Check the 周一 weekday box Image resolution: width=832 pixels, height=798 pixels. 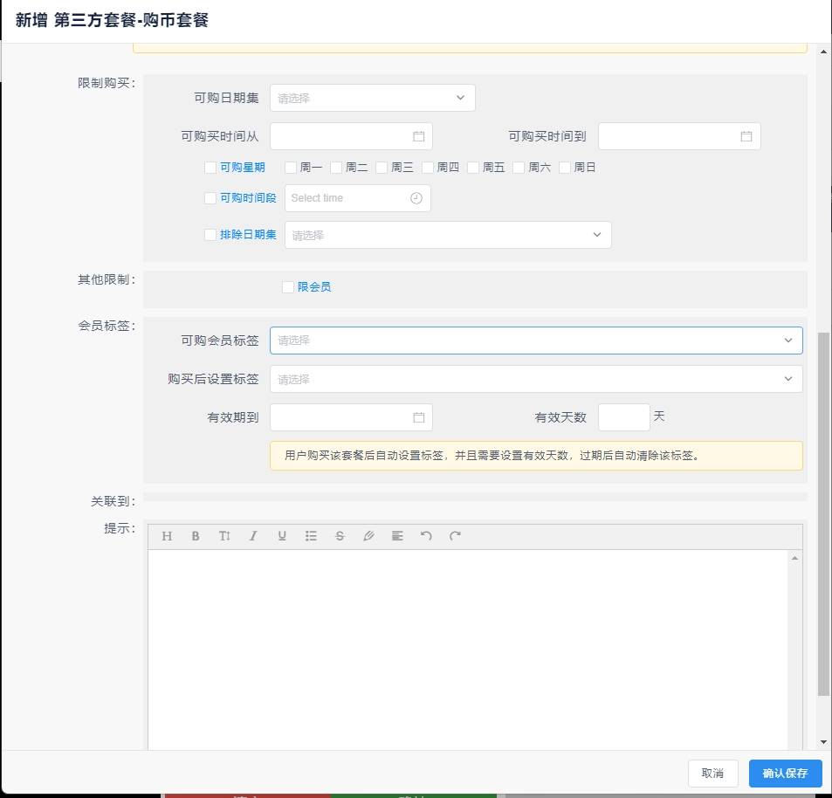coord(290,168)
